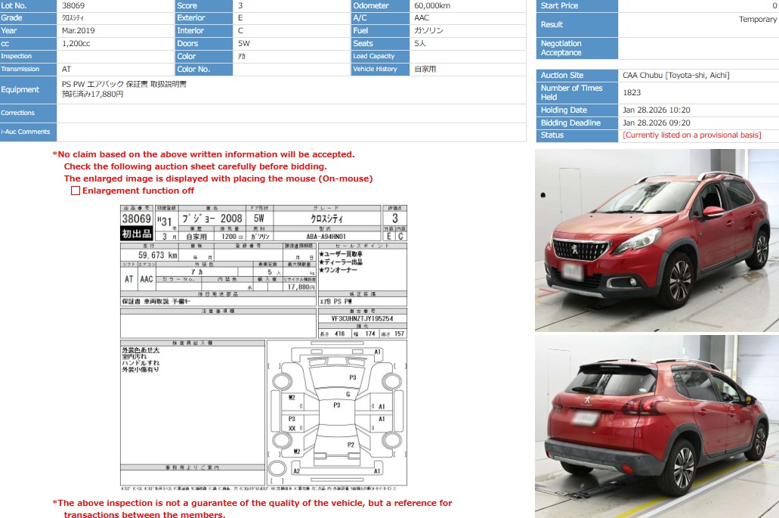Click the Result value Temporary
Viewport: 779px width, 518px height.
[x=758, y=20]
